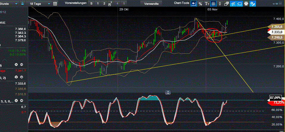Open the Verwandte tab
The width and height of the screenshot is (285, 132).
(x=151, y=4)
